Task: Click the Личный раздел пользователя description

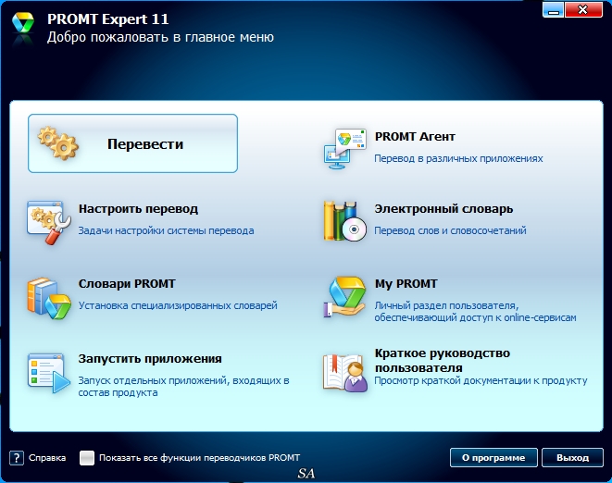Action: point(475,311)
